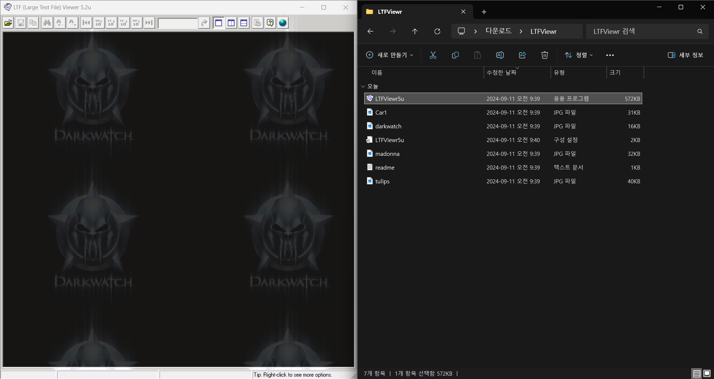Select the Car1 JPG file

[x=503, y=112]
